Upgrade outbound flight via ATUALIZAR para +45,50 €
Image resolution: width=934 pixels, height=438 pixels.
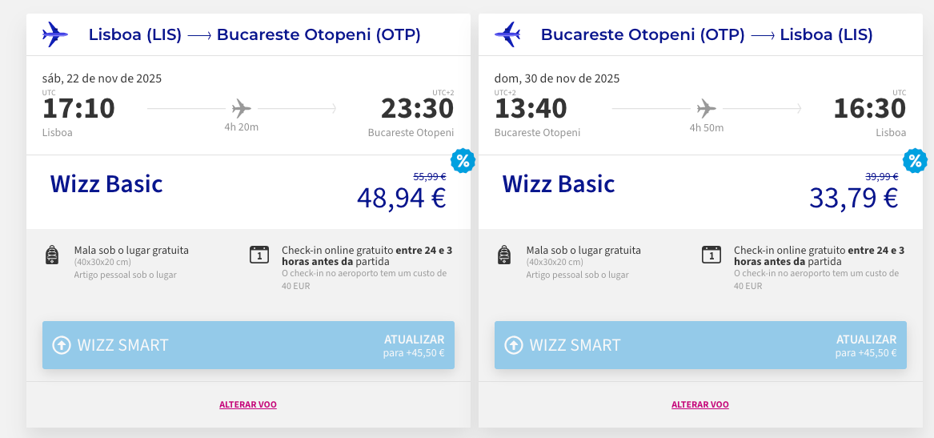[x=414, y=345]
